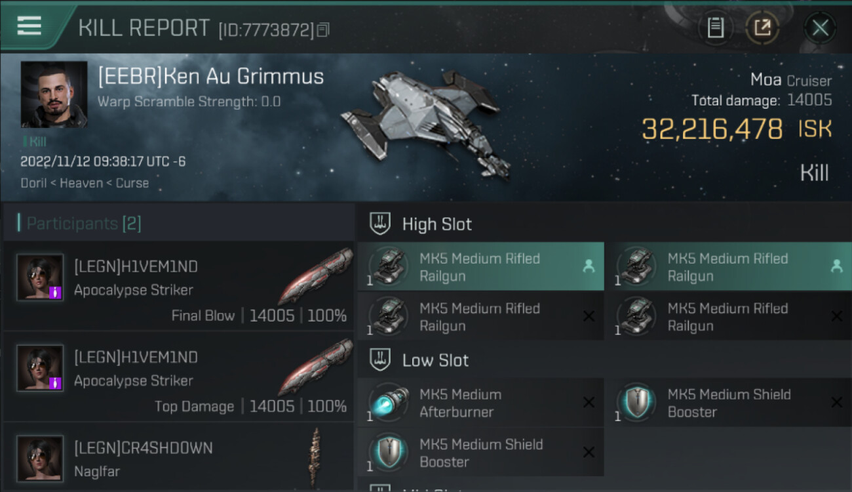Image resolution: width=852 pixels, height=492 pixels.
Task: Open H1VEM1ND Top Damage participant entry
Action: pyautogui.click(x=178, y=379)
